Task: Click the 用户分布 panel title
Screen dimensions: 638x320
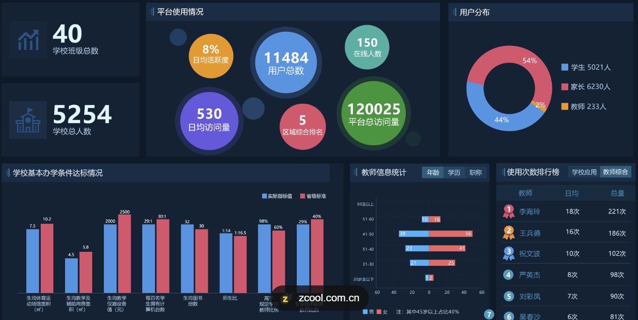Action: (x=475, y=12)
